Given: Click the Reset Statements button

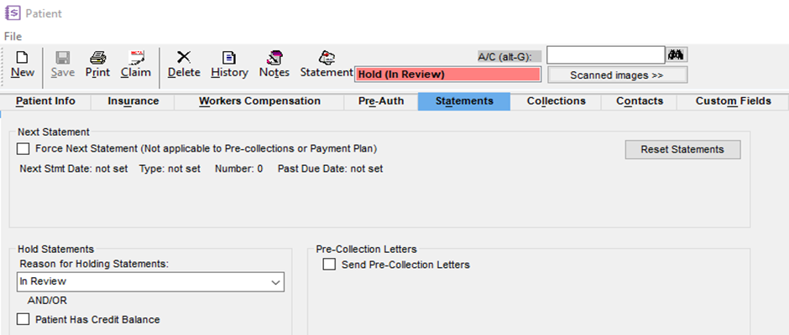Looking at the screenshot, I should coord(683,149).
